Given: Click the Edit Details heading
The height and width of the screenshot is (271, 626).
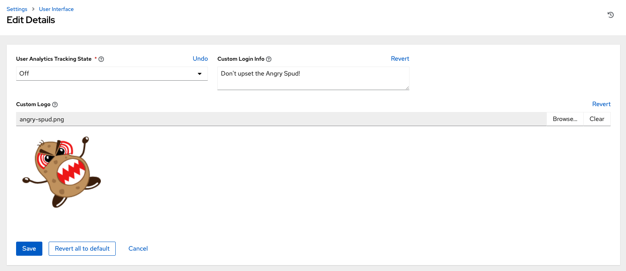Looking at the screenshot, I should pos(31,20).
